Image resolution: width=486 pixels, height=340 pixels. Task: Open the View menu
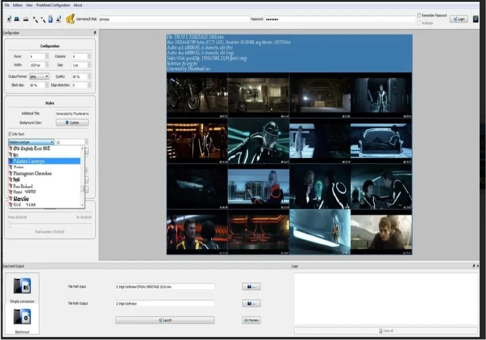tap(29, 5)
